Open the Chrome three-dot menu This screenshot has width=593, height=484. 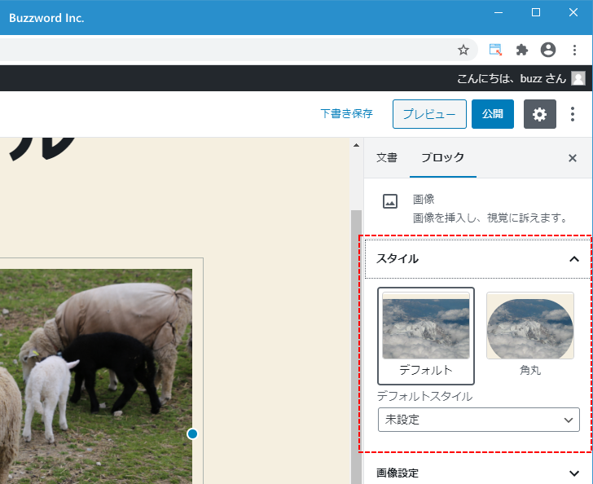pyautogui.click(x=574, y=50)
